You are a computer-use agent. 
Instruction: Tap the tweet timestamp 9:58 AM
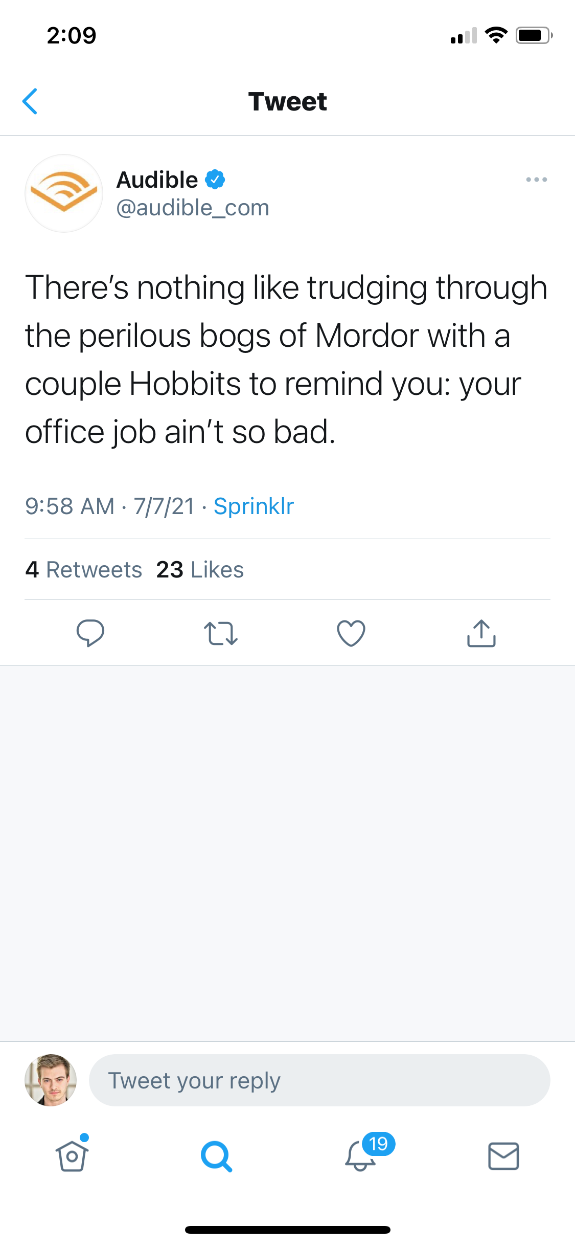[x=70, y=506]
